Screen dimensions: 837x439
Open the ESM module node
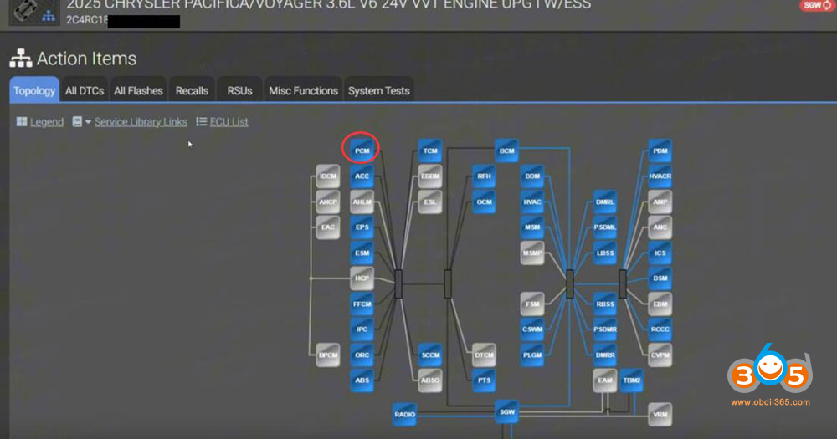(362, 253)
